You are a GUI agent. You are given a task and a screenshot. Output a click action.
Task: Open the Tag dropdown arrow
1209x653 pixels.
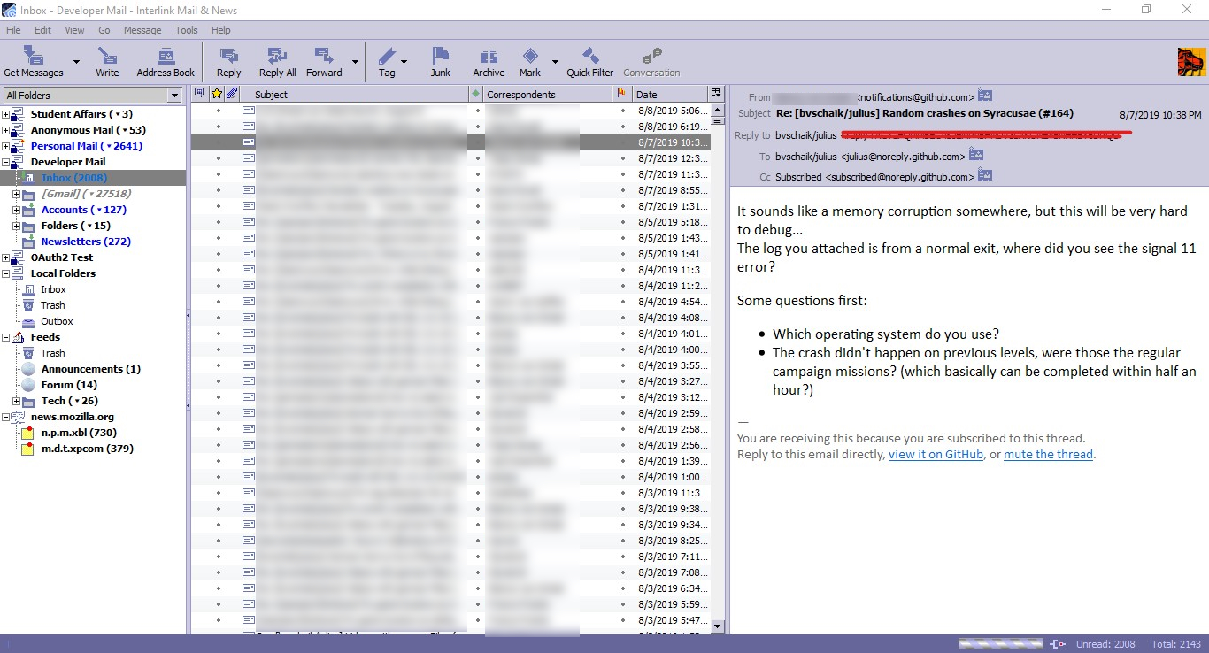[404, 62]
